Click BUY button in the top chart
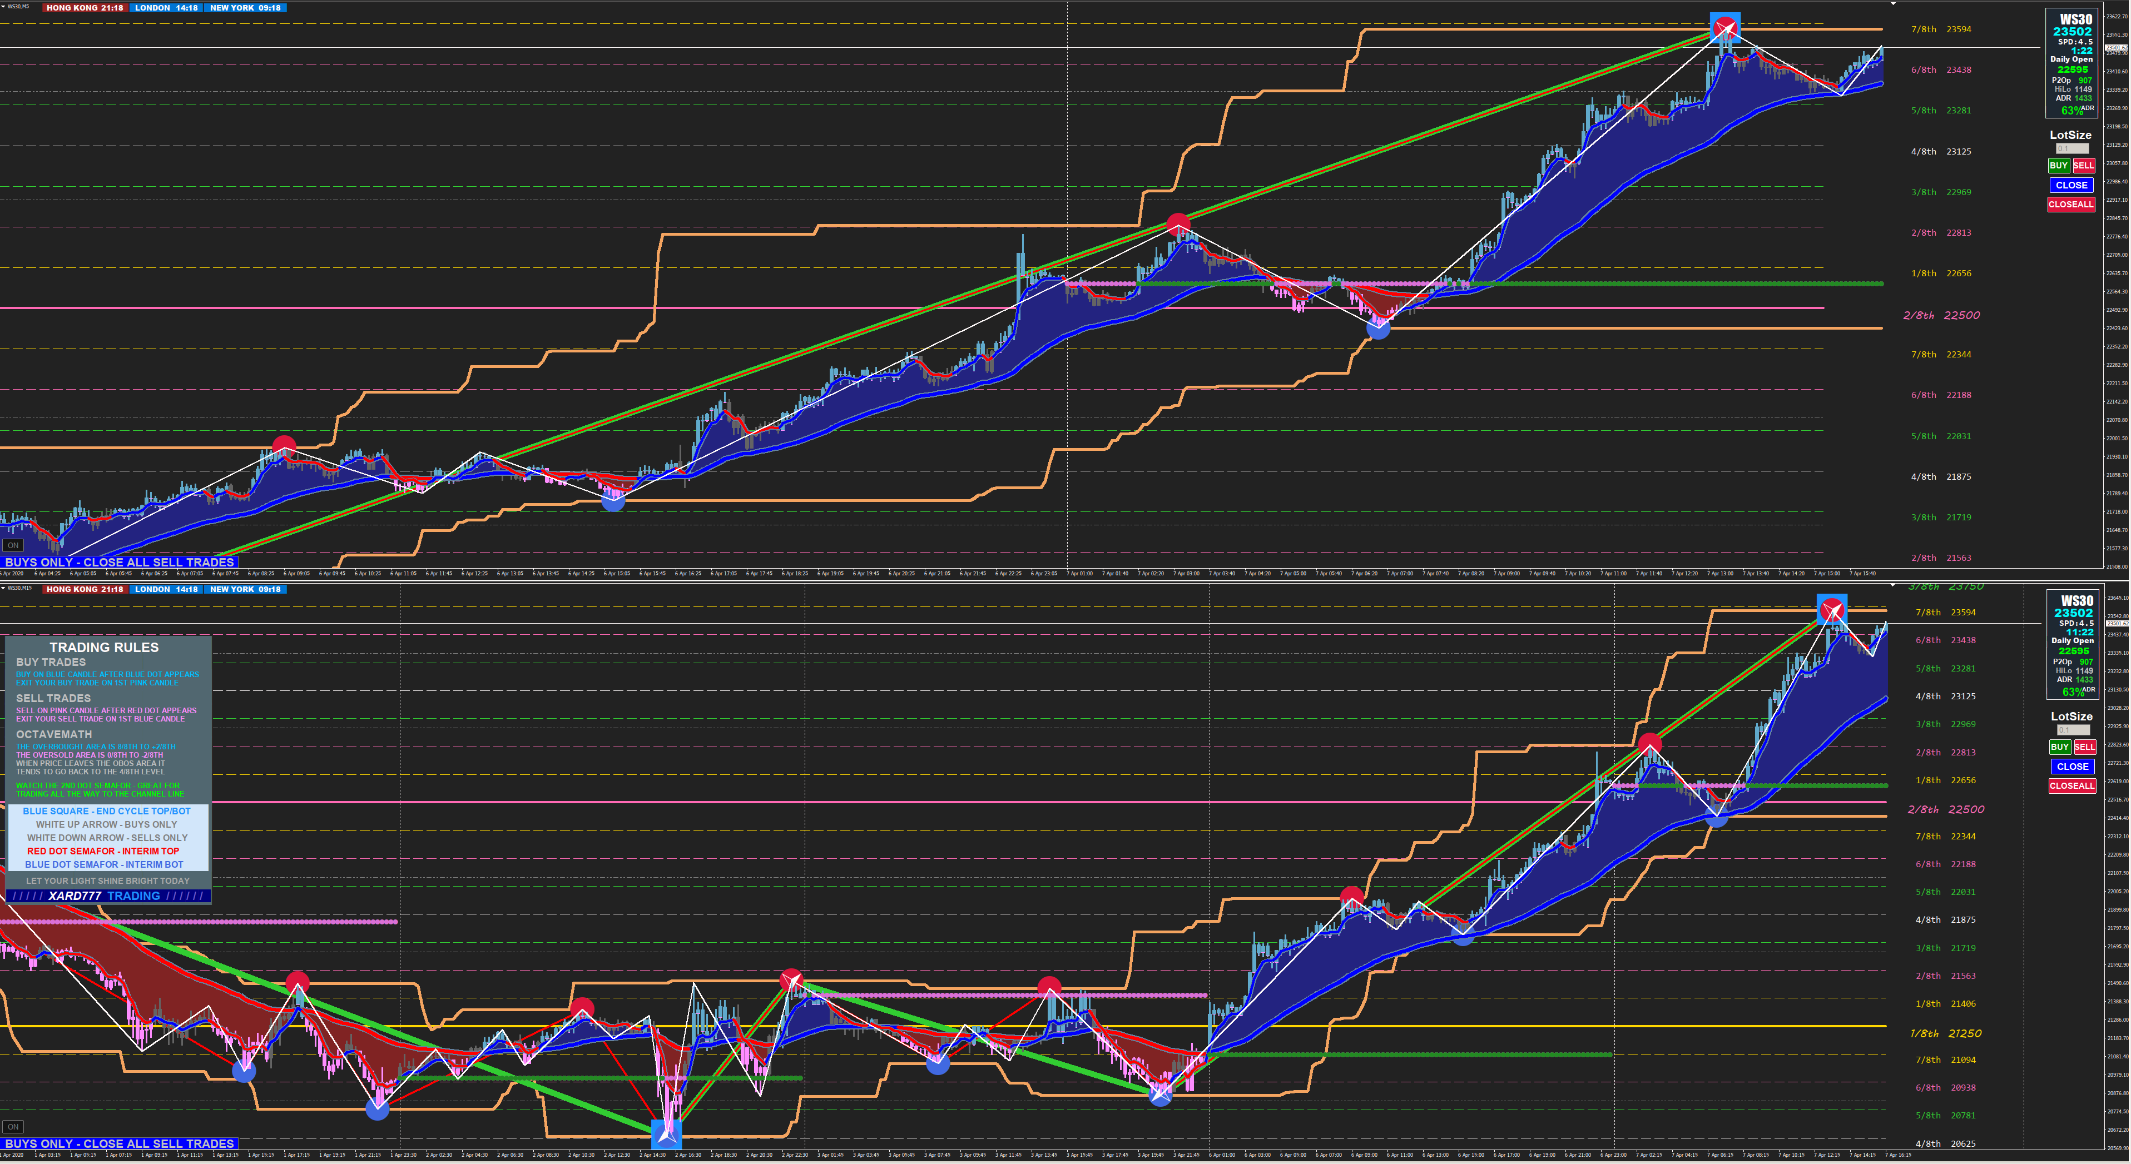2131x1164 pixels. [2058, 165]
